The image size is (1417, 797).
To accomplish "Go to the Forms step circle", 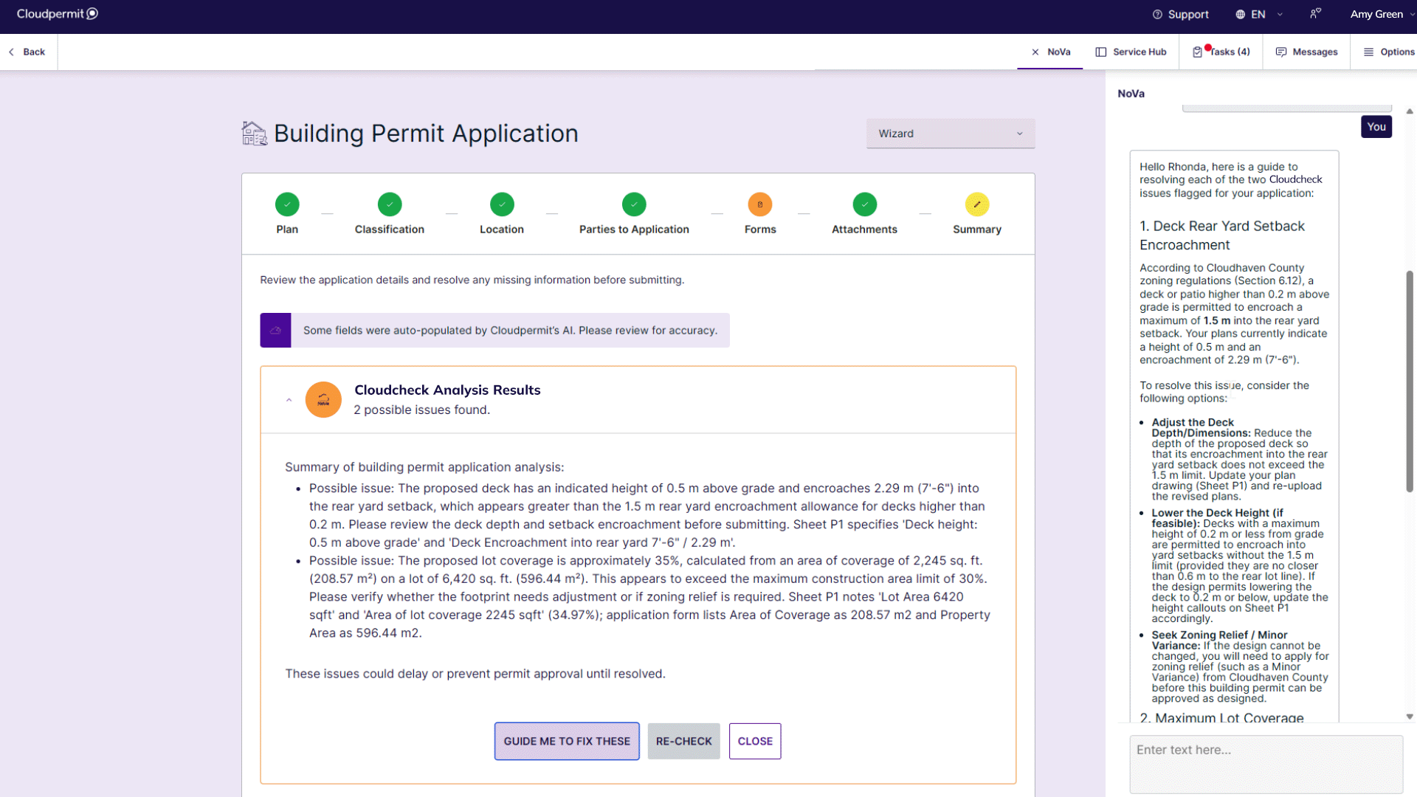I will pyautogui.click(x=760, y=204).
